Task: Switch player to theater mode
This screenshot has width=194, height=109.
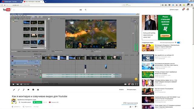Action: click(133, 84)
